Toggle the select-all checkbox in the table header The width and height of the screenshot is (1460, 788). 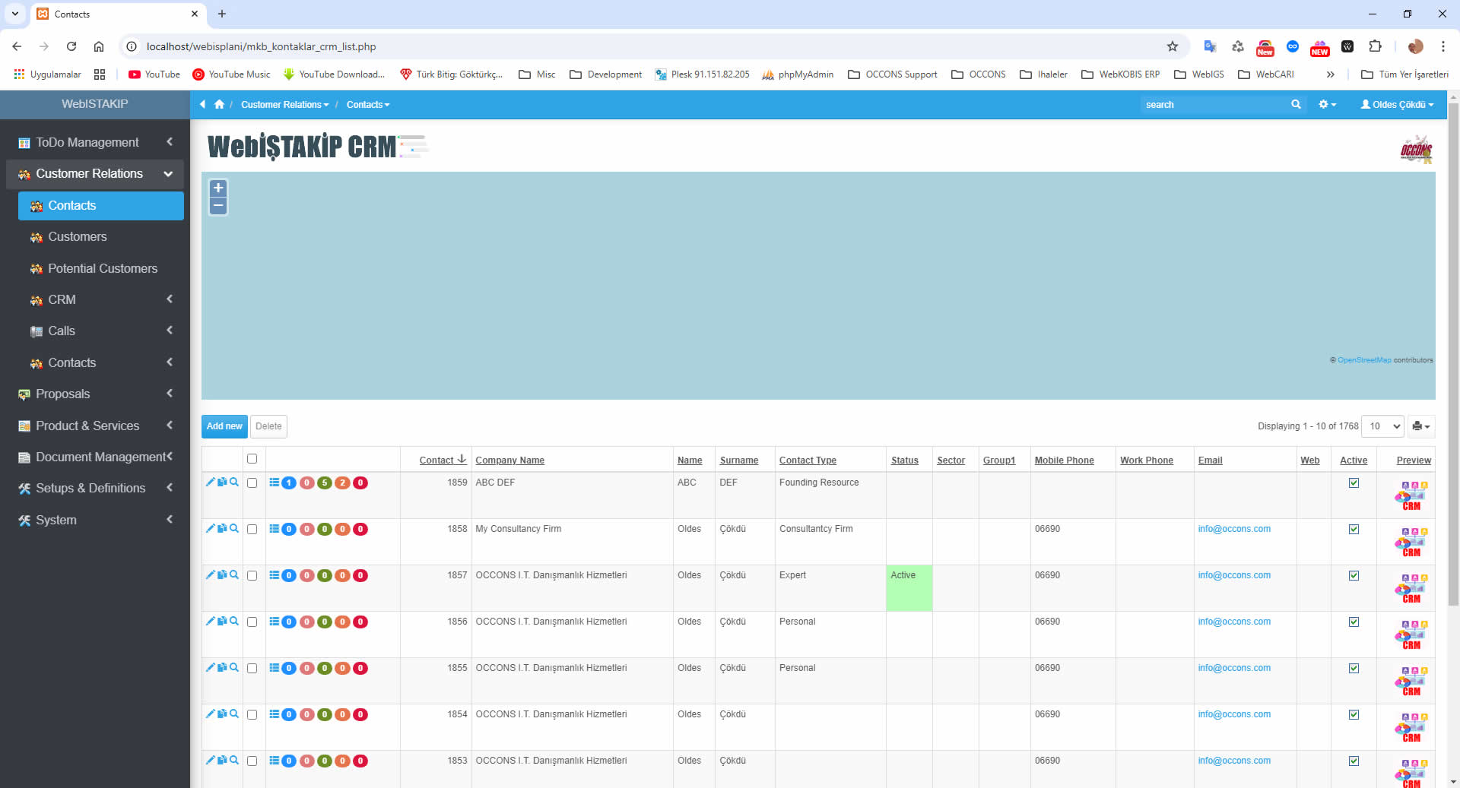pos(252,458)
